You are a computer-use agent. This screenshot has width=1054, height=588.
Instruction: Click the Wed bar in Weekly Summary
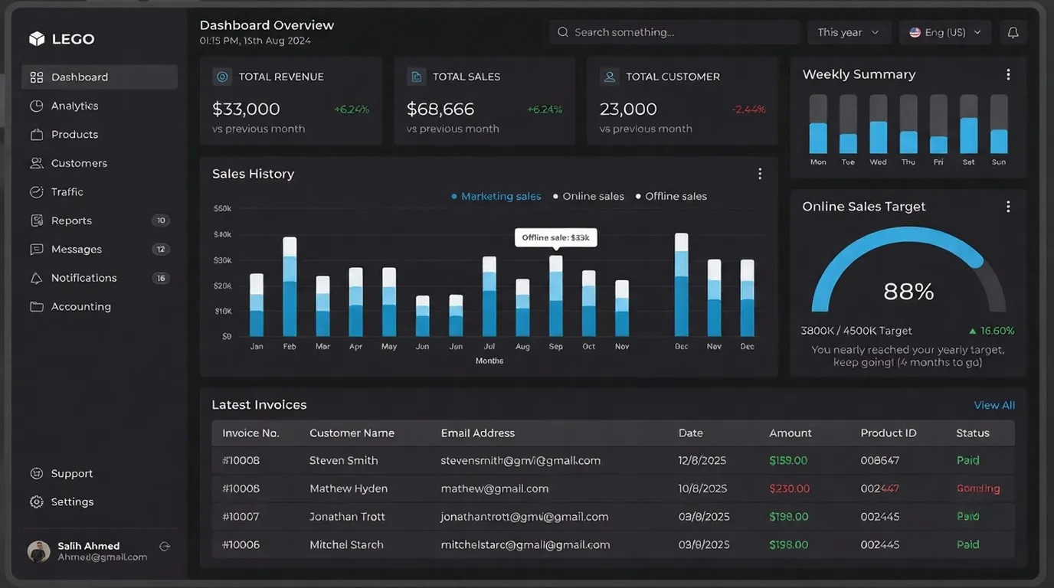click(x=879, y=124)
